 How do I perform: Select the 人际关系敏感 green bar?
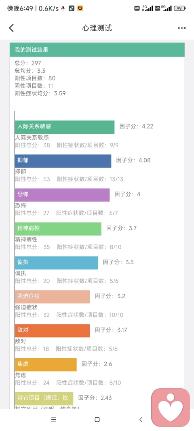tap(65, 127)
